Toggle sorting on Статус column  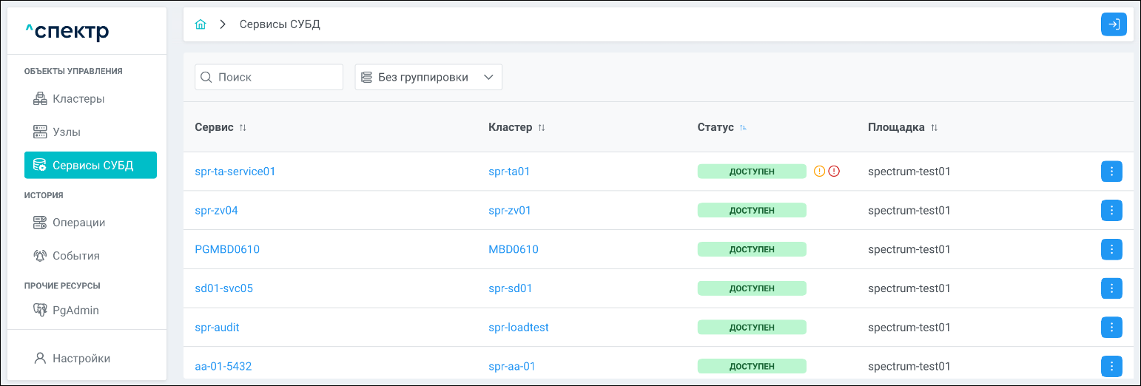coord(743,128)
